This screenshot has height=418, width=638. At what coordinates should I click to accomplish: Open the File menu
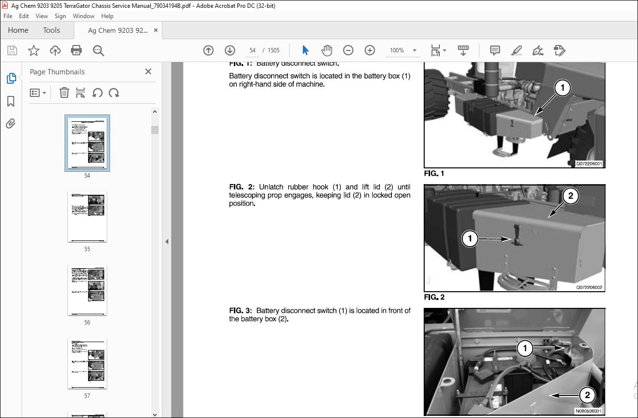(x=8, y=16)
